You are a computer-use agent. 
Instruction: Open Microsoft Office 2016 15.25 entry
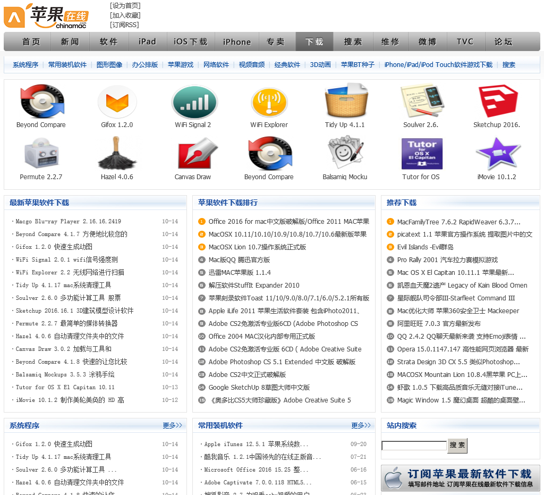click(x=256, y=469)
